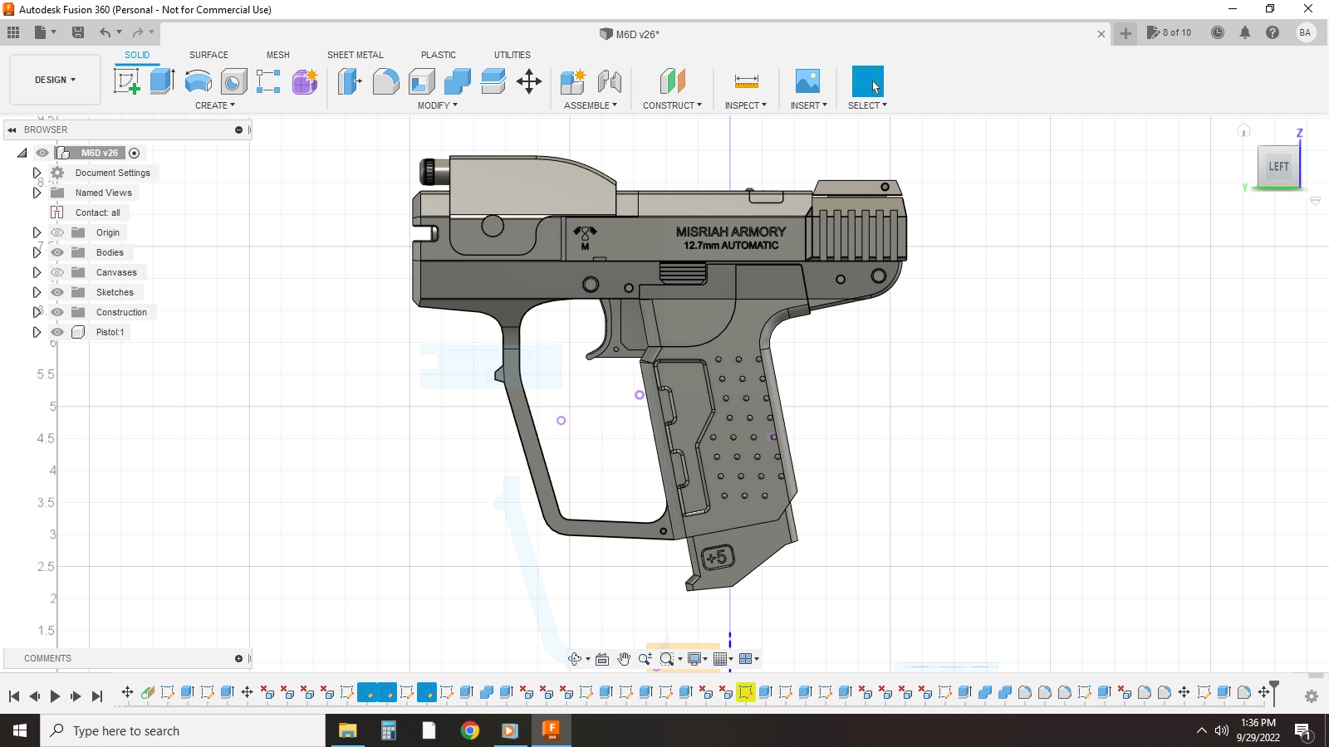
Task: Open the help question mark menu
Action: tap(1273, 32)
